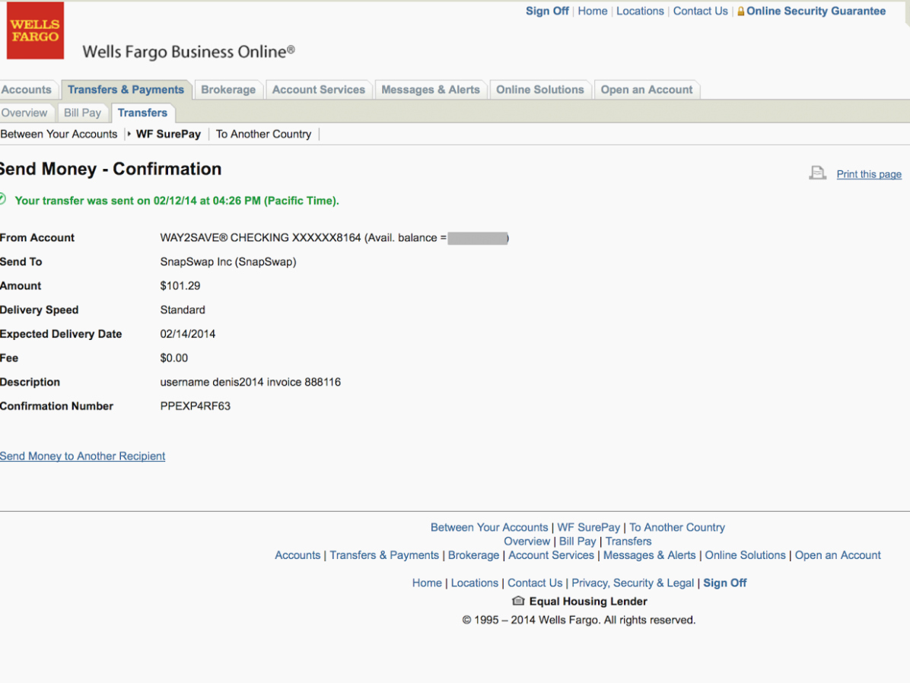
Task: Click footer Transfers & Payments link
Action: point(384,555)
